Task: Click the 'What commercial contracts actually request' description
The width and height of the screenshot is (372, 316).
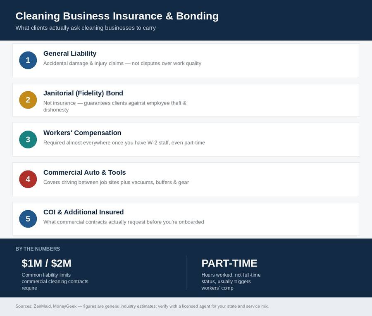Action: pos(124,222)
